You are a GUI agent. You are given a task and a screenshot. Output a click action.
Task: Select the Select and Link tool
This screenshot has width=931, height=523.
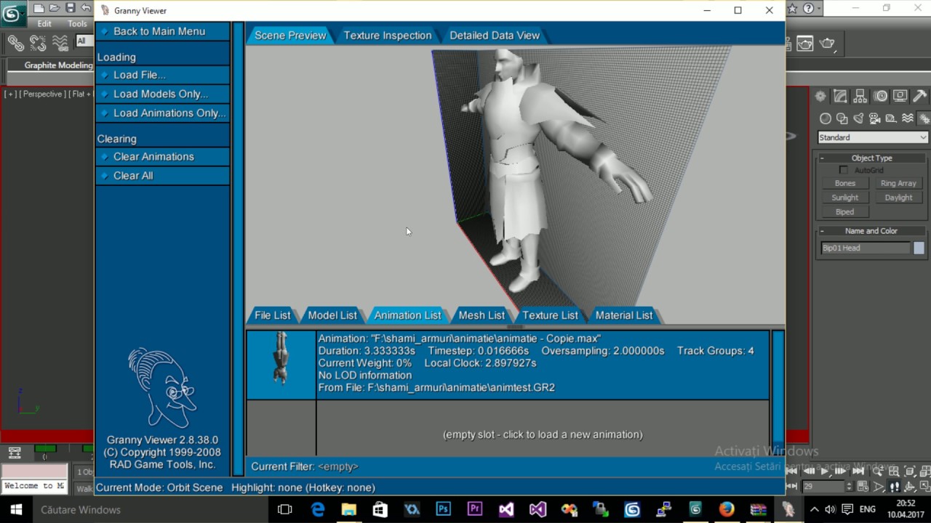(x=15, y=44)
